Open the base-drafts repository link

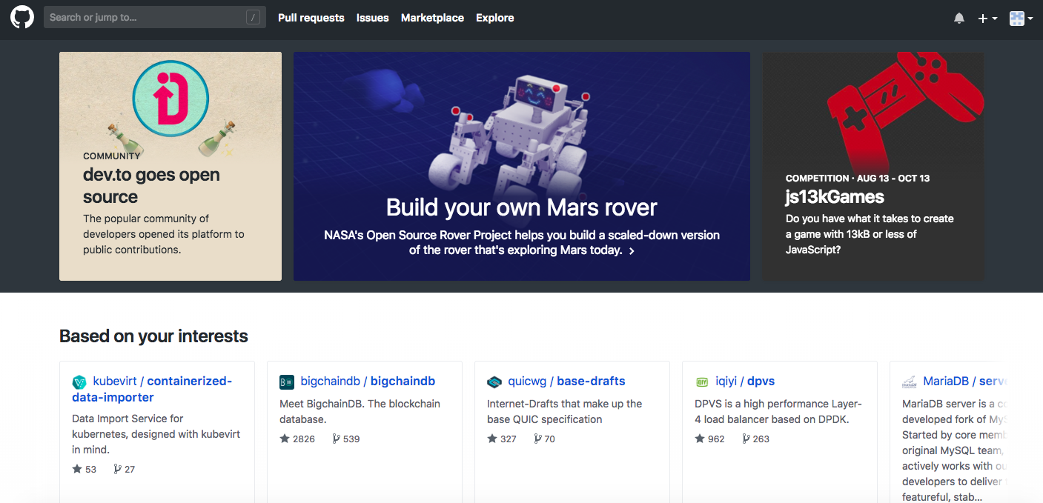[591, 381]
